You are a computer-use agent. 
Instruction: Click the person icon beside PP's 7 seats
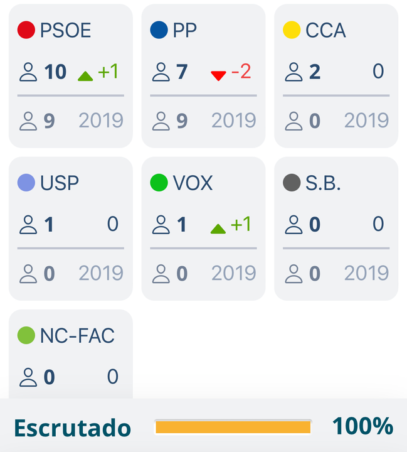tap(162, 72)
